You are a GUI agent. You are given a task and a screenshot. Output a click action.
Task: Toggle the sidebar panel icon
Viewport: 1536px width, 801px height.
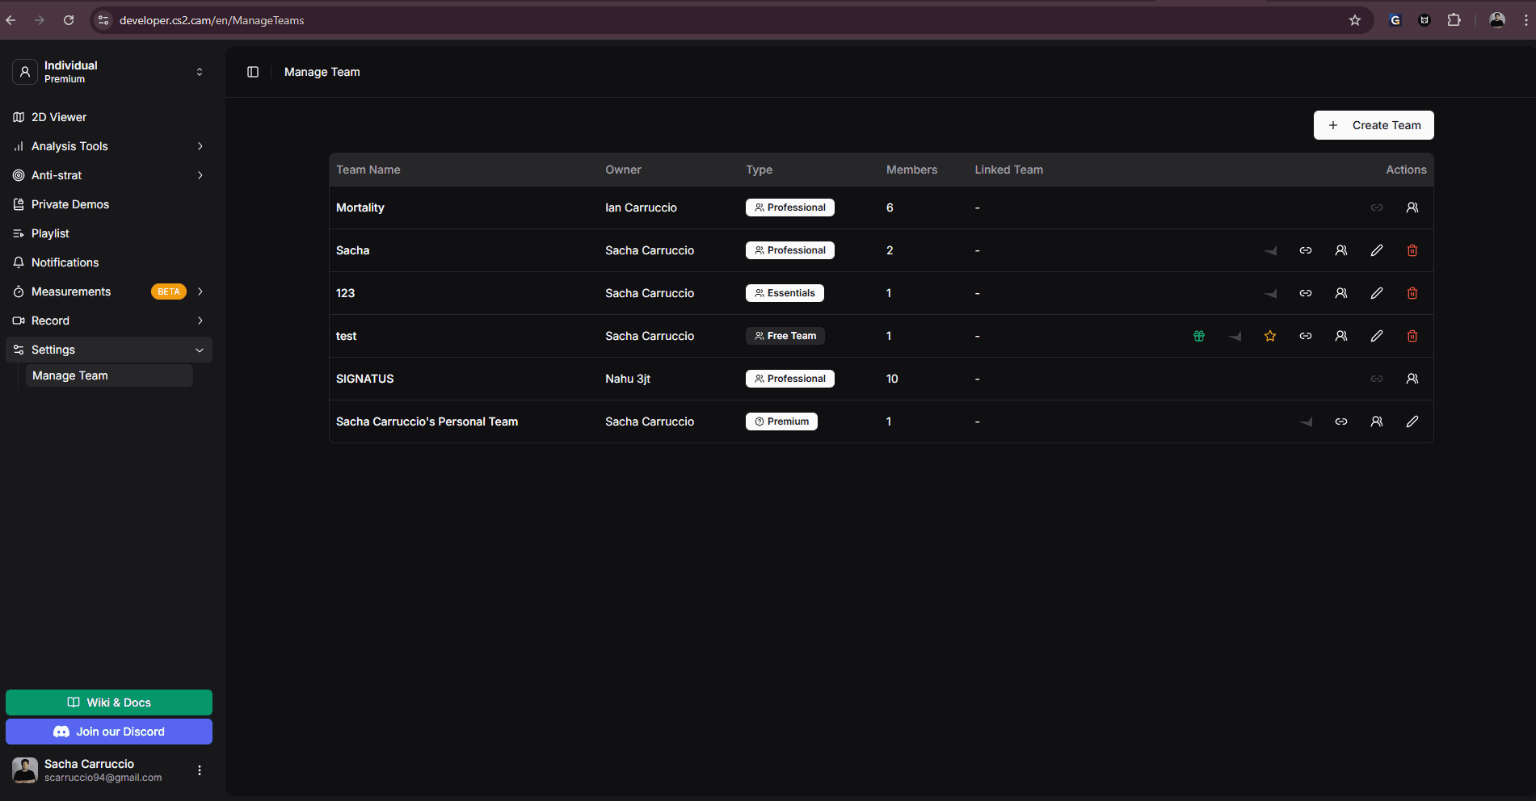pyautogui.click(x=253, y=72)
